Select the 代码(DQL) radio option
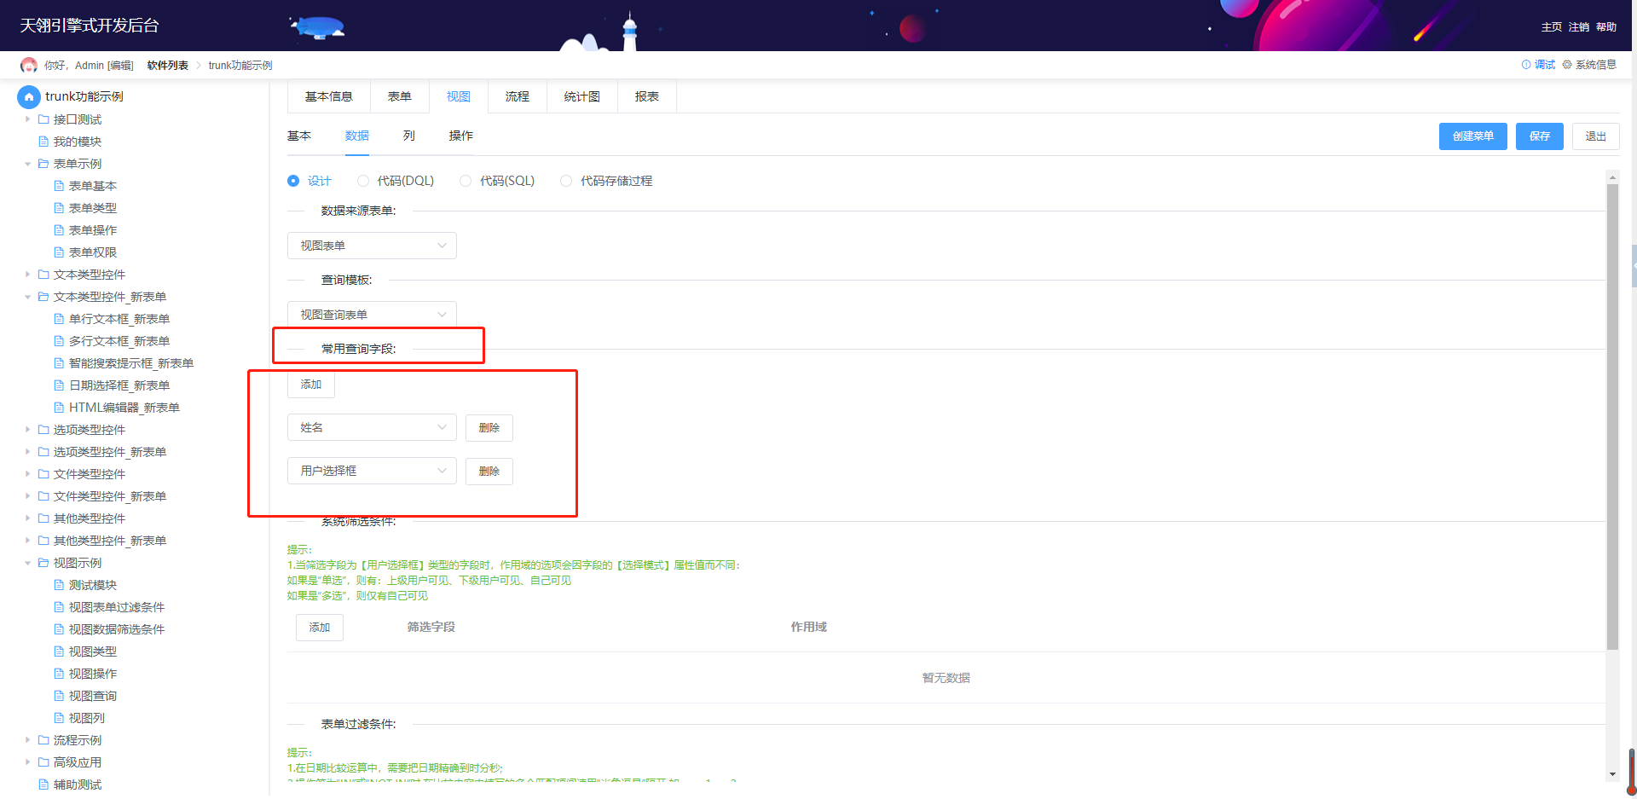Screen dimensions: 1637x799 pos(363,181)
